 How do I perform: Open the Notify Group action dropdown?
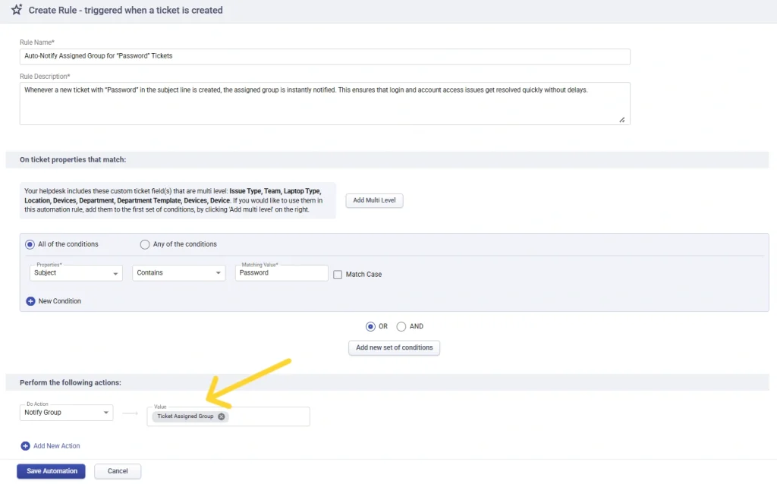coord(66,413)
